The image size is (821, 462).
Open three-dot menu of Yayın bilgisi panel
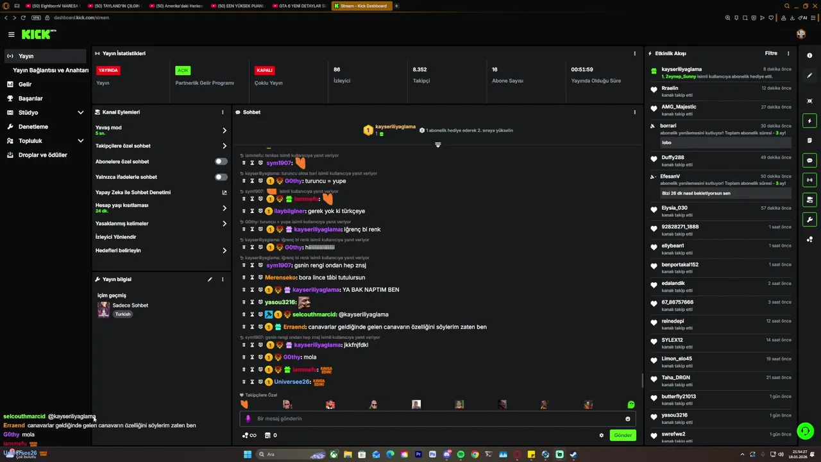pos(223,280)
